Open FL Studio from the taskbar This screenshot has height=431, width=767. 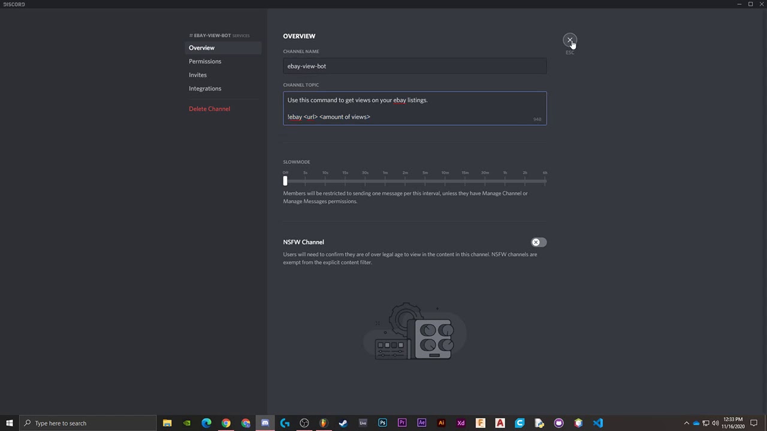coord(324,423)
